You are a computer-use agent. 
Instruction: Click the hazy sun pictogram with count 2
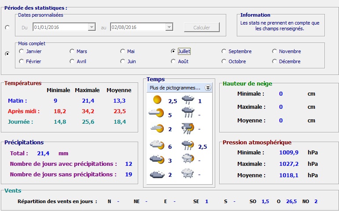pyautogui.click(x=157, y=129)
